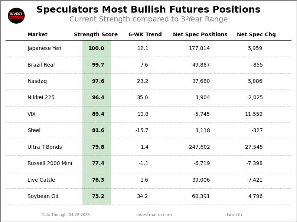297x222 pixels.
Task: Click the Net Spec Positions header
Action: (200, 35)
